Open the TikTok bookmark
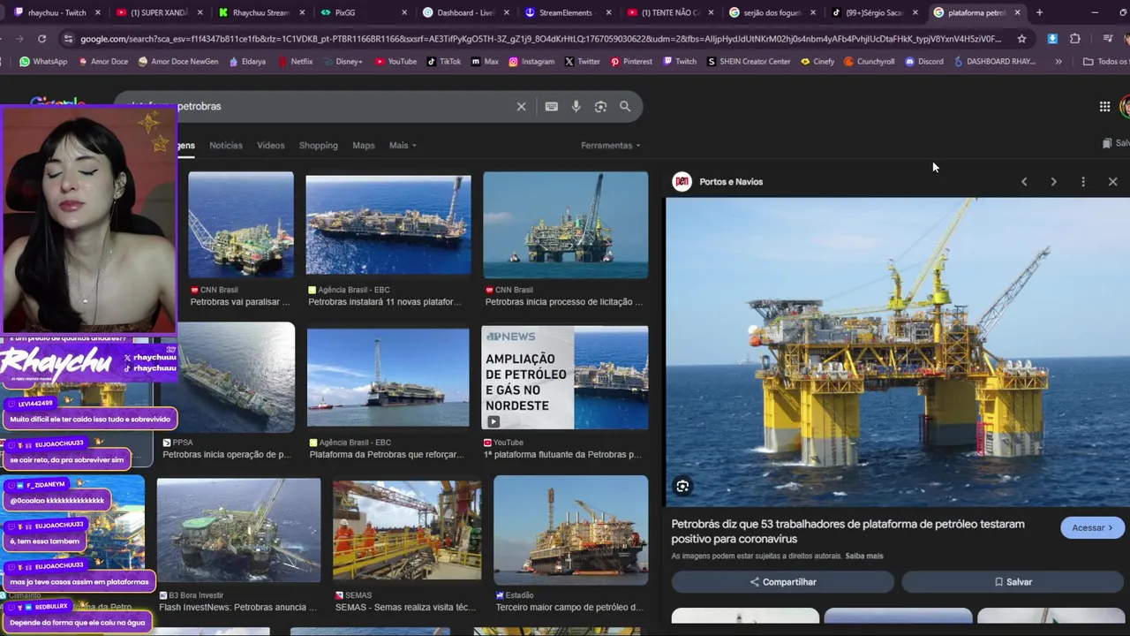The image size is (1130, 636). (443, 62)
